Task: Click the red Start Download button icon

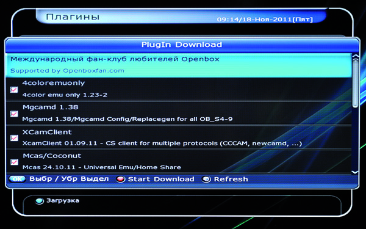Action: tap(121, 179)
